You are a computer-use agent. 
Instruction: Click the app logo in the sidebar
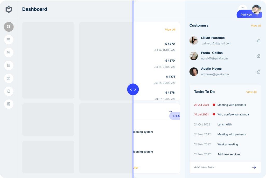(x=9, y=9)
